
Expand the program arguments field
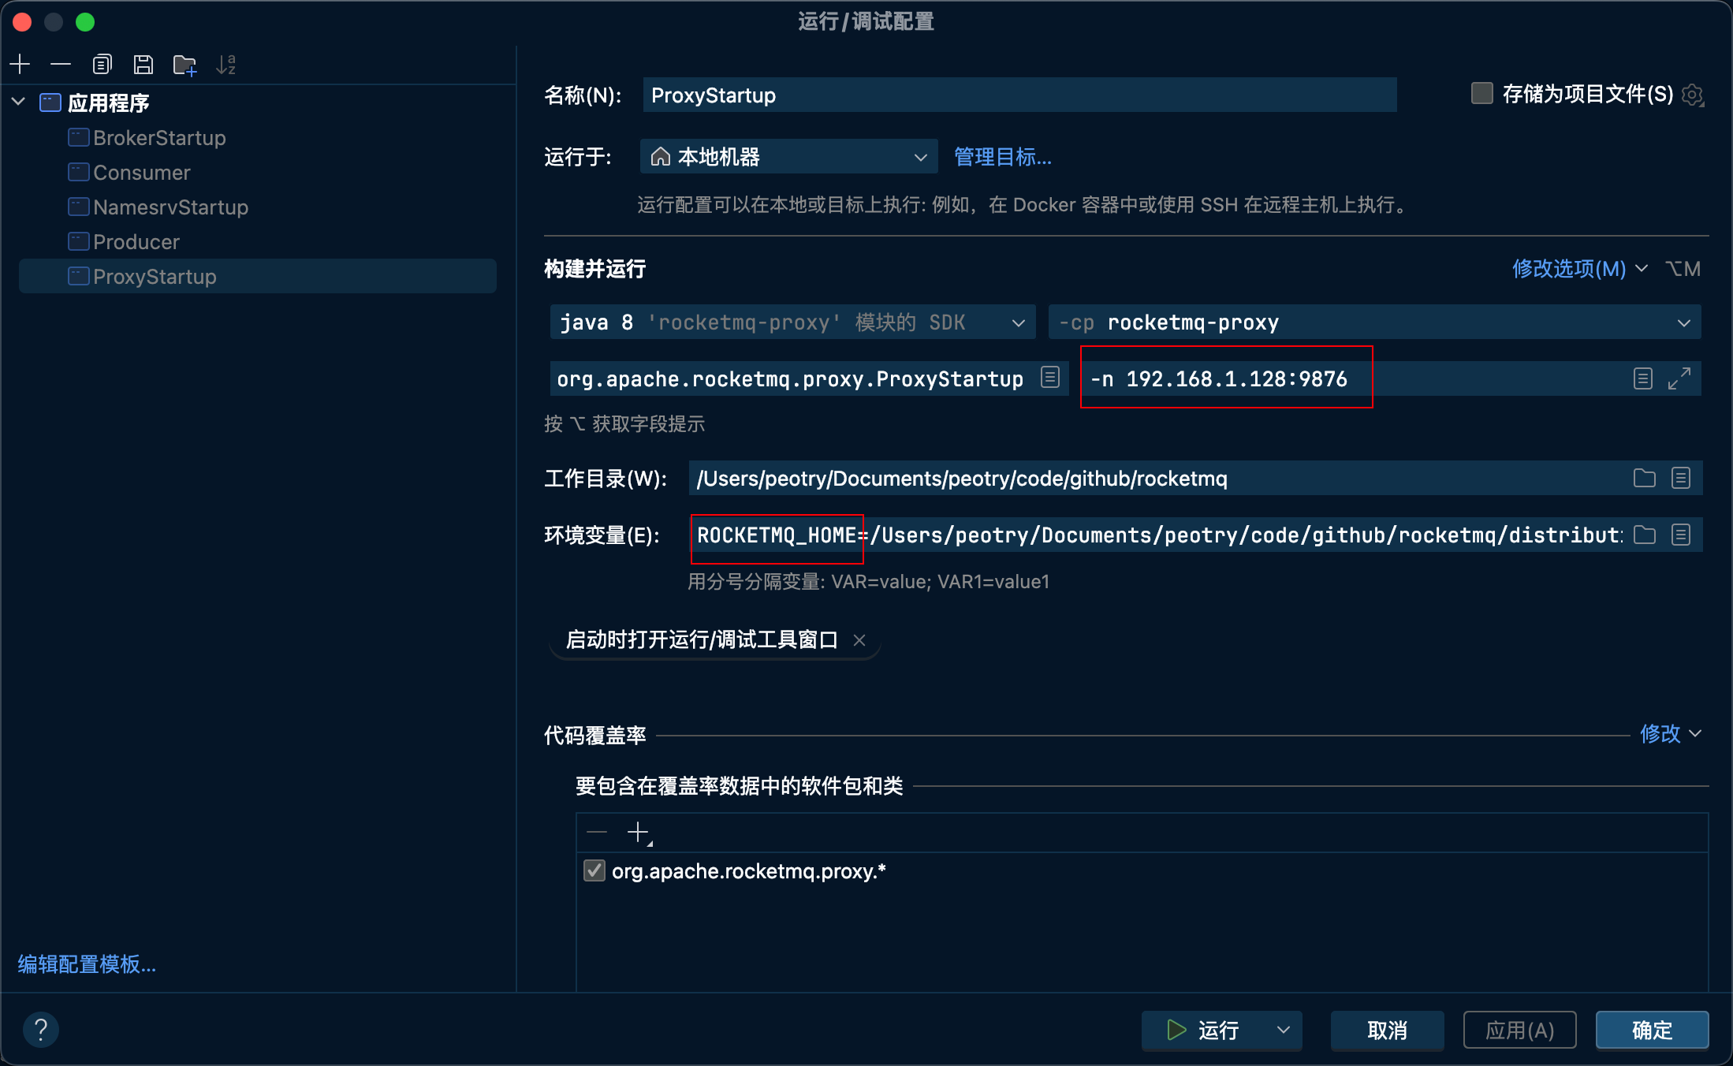(x=1679, y=378)
